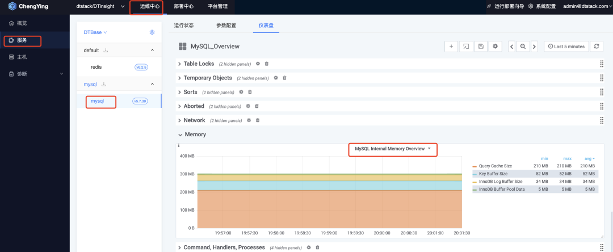Switch to 参数配置 tab

click(226, 26)
